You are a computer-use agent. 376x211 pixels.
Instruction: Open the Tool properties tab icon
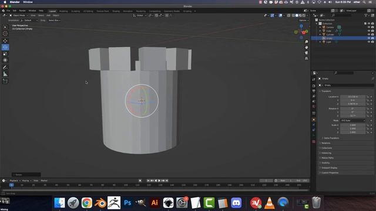point(314,80)
